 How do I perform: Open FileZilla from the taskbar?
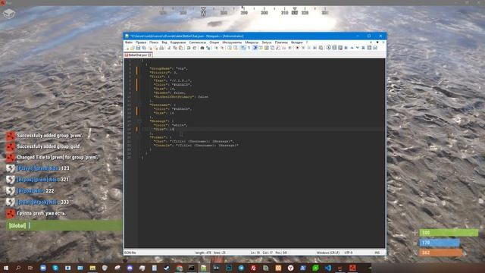tap(253, 268)
